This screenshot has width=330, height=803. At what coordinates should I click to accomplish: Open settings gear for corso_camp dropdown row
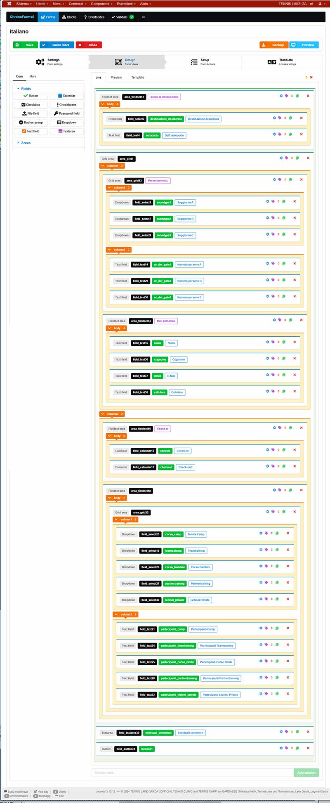[261, 533]
